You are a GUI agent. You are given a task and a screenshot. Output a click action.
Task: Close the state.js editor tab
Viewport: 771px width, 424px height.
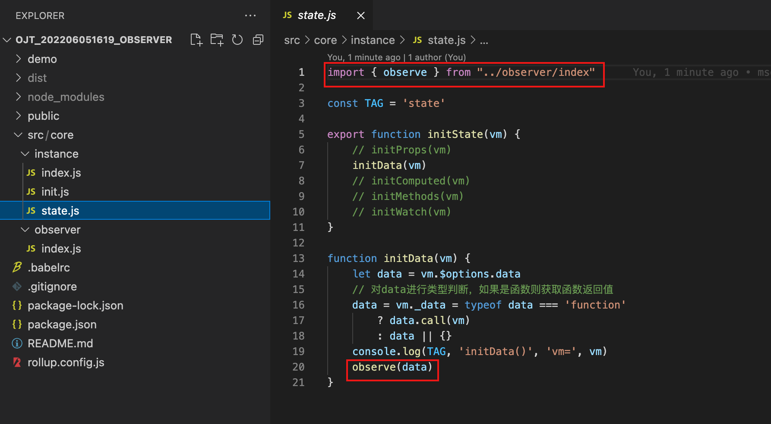[361, 16]
